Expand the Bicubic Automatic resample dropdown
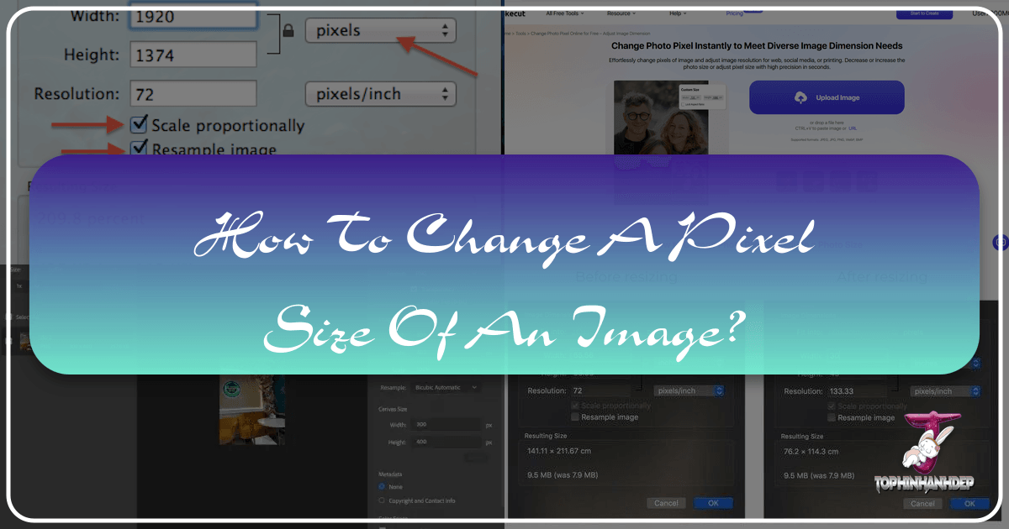 [x=446, y=387]
